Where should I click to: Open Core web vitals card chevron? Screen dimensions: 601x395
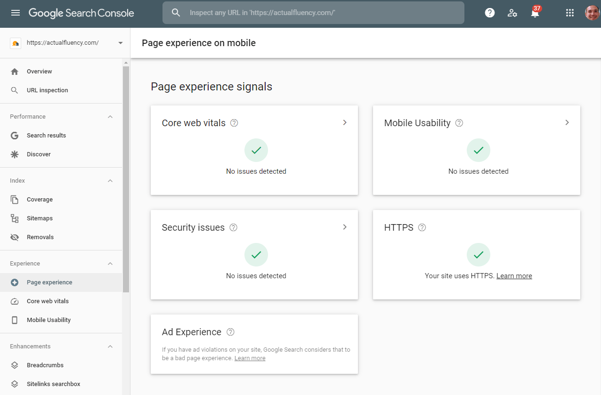(x=345, y=122)
